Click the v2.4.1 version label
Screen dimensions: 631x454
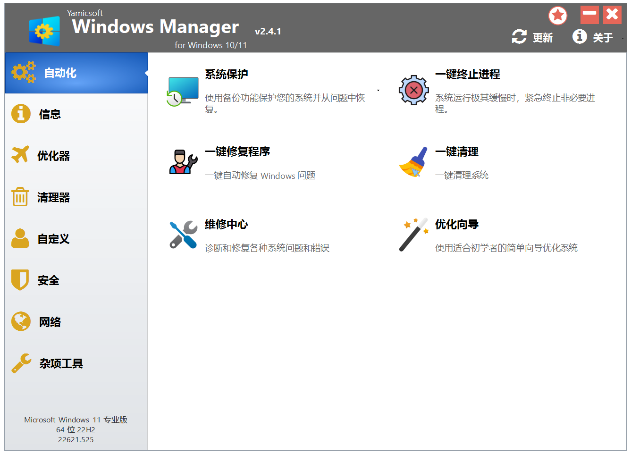click(268, 31)
